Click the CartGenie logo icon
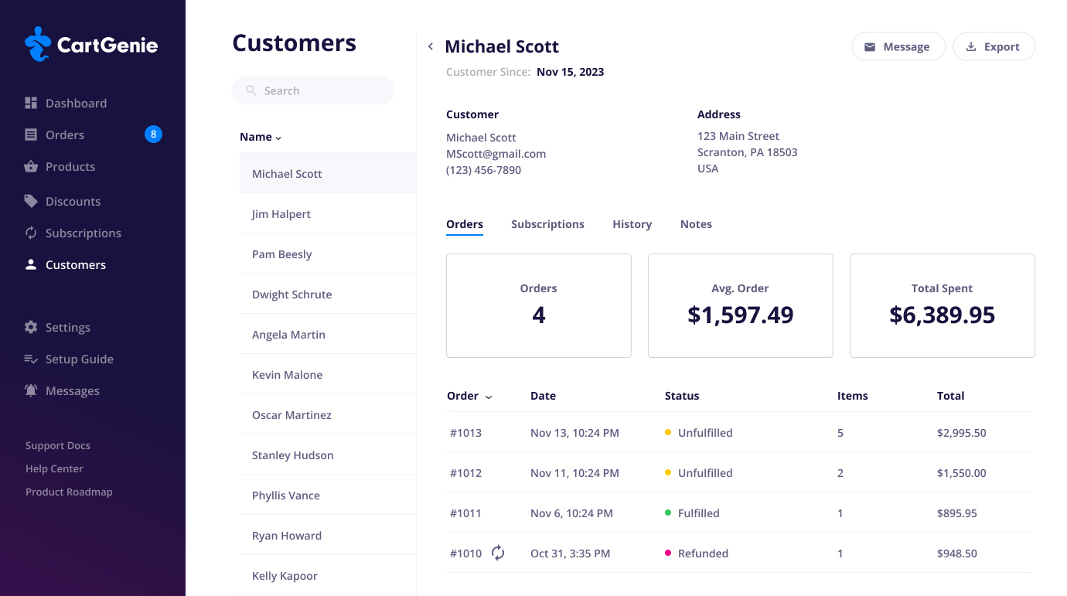 point(38,44)
